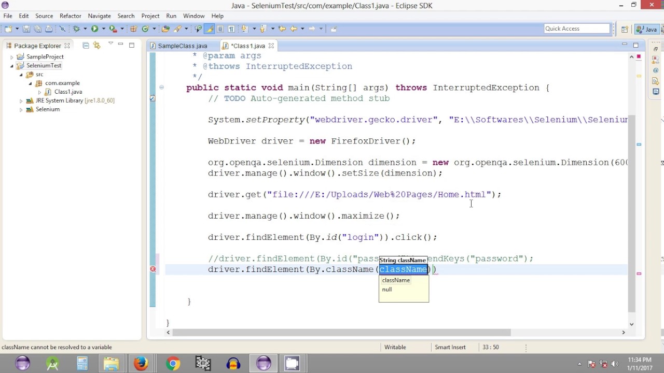Click the Run Last Tool icon

click(x=113, y=29)
